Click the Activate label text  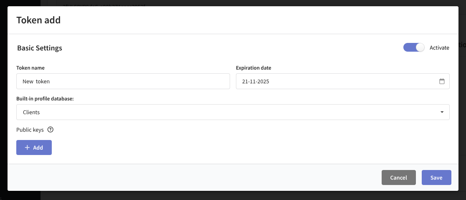click(x=439, y=48)
